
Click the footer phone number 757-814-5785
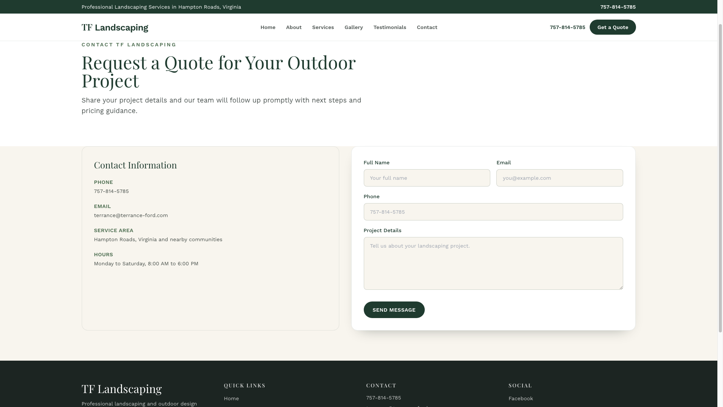coord(383,398)
